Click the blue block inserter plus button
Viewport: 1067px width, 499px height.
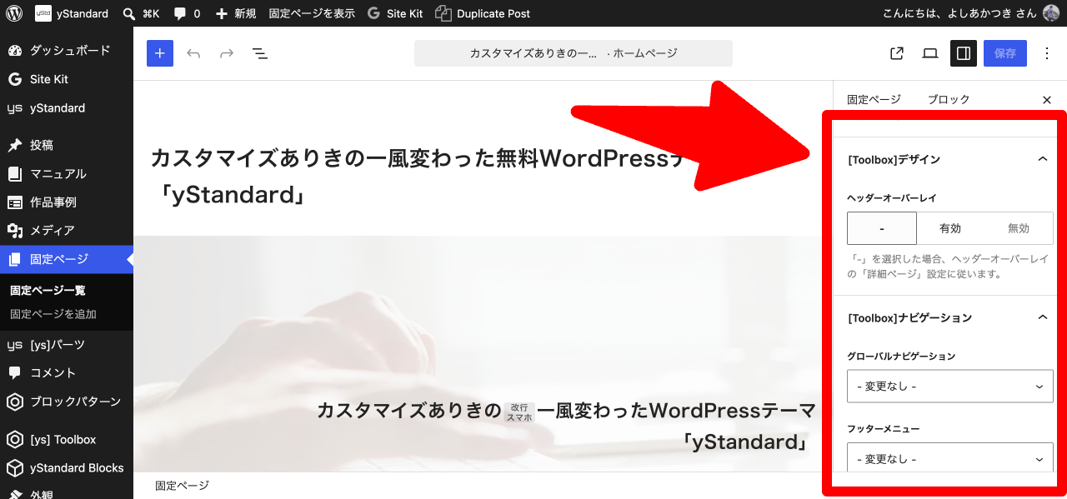coord(160,53)
